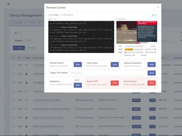Viewport: 182px width, 136px height.
Task: Click the brightness 66% indicator under the disk bar
Action: point(144,55)
